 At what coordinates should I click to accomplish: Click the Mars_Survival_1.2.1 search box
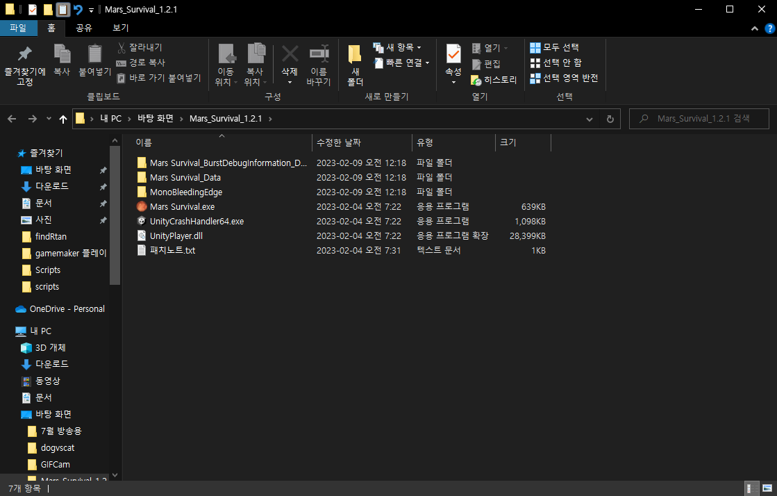[x=699, y=119]
